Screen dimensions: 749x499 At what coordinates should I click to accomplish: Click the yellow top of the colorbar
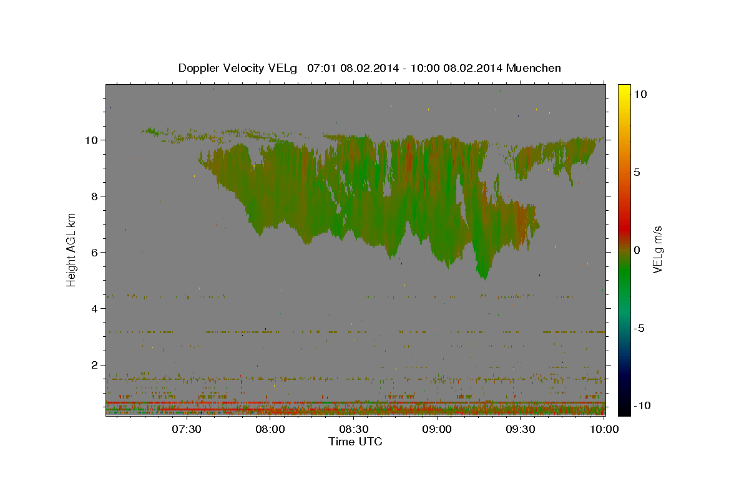pyautogui.click(x=624, y=90)
